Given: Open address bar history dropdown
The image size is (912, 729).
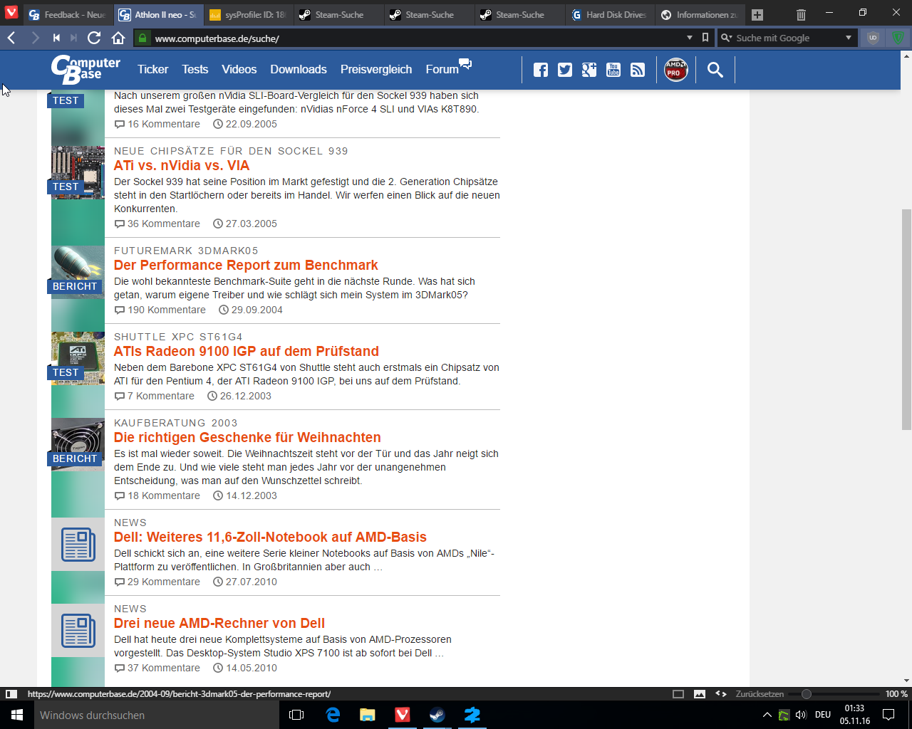Looking at the screenshot, I should pyautogui.click(x=689, y=38).
